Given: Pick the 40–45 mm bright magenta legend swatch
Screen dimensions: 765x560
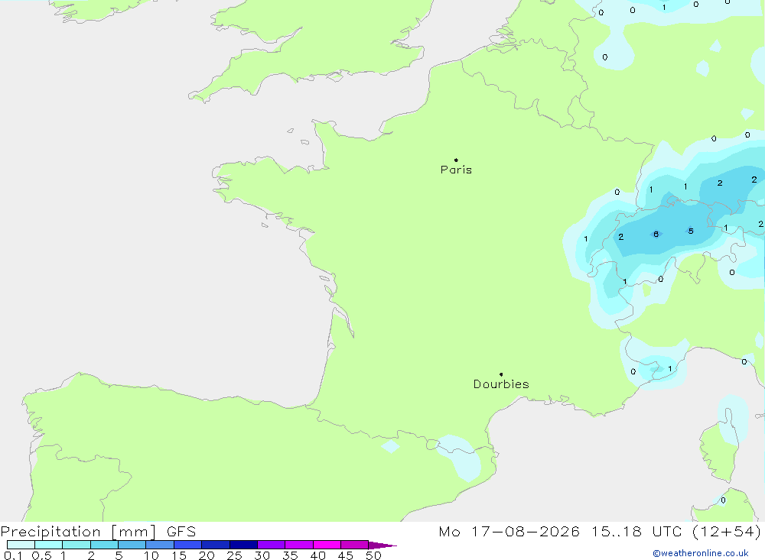Looking at the screenshot, I should tap(327, 545).
